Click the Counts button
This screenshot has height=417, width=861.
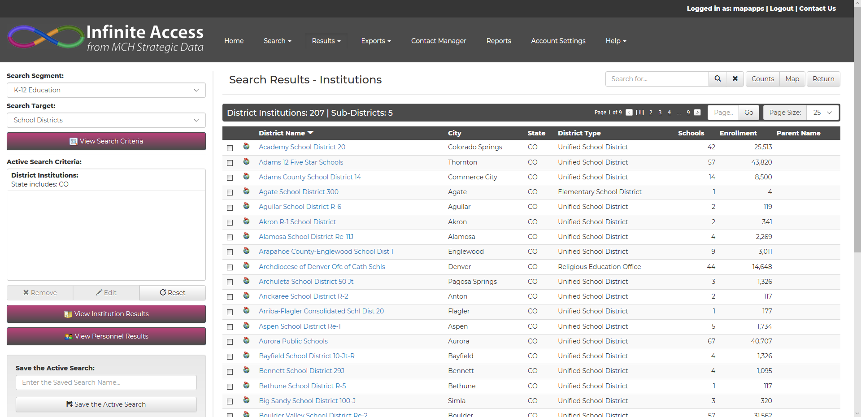click(x=763, y=79)
